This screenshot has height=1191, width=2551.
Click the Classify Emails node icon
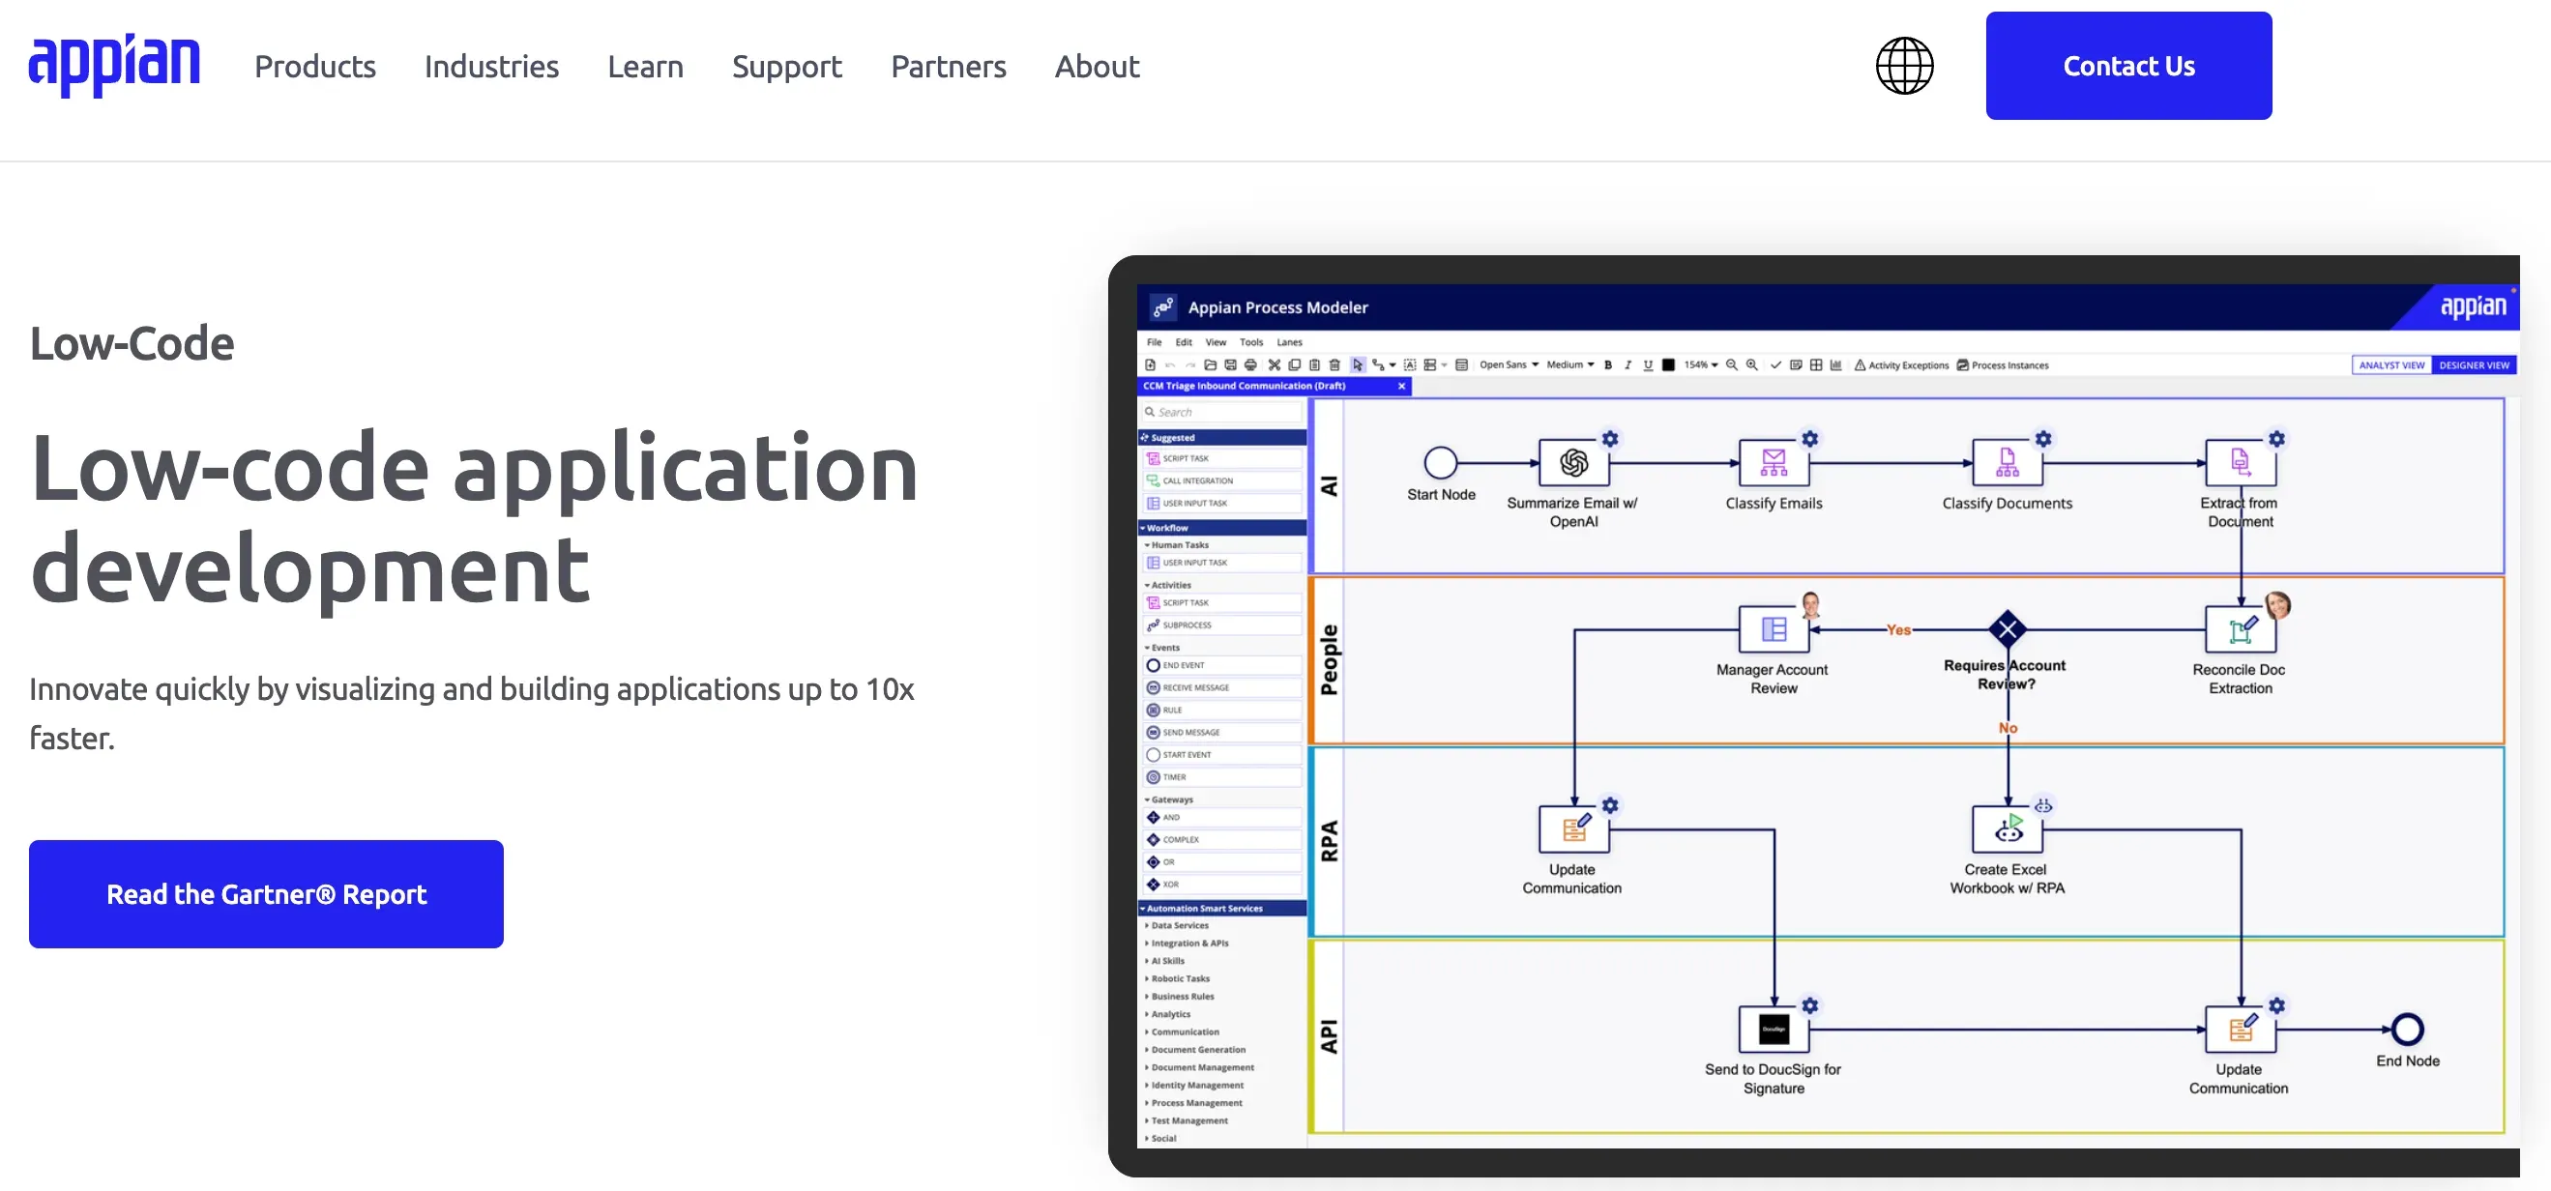(1774, 462)
